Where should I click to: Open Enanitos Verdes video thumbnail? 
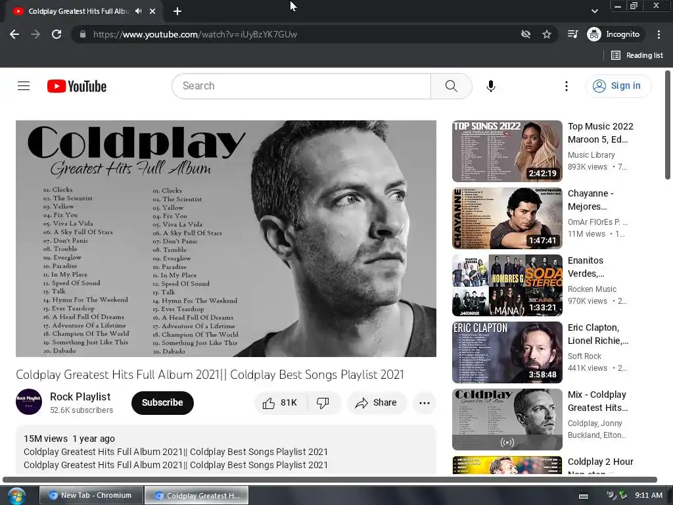(x=507, y=285)
